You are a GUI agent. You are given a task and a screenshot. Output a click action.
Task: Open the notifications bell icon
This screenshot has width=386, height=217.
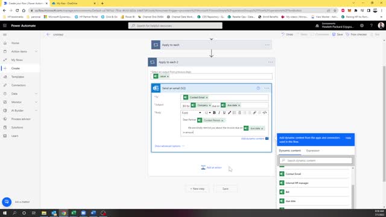tap(317, 25)
